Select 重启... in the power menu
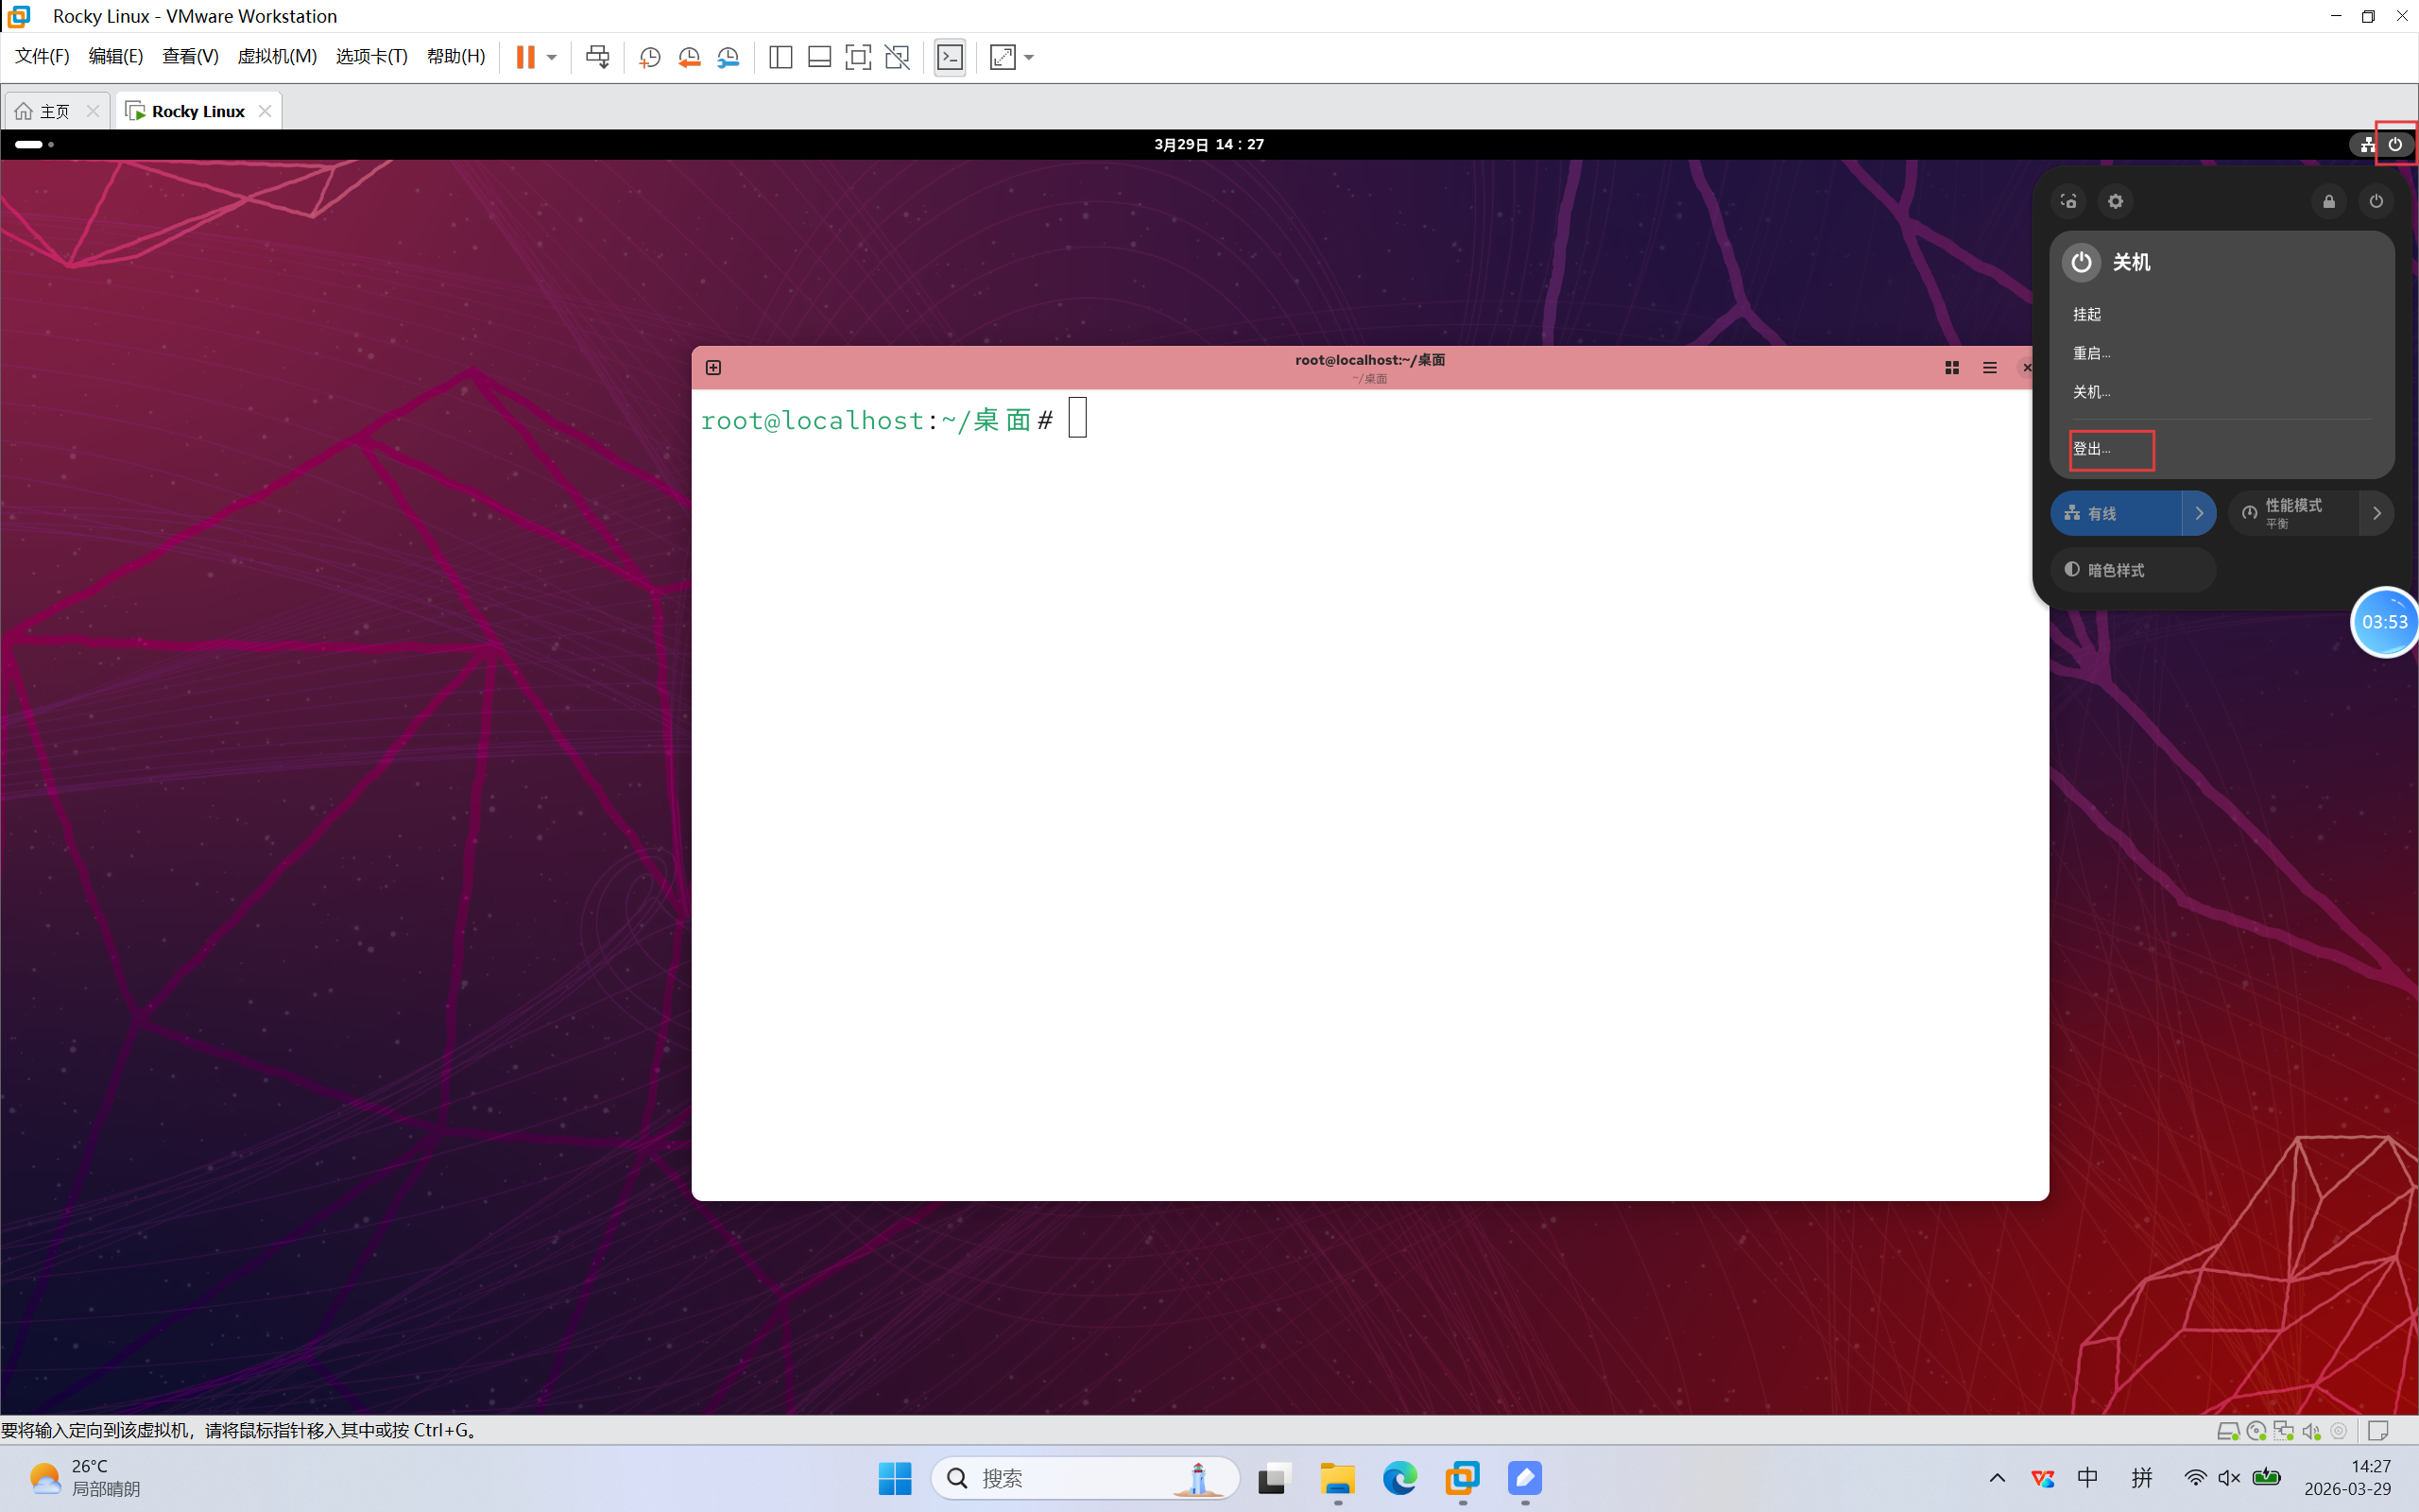 click(x=2092, y=353)
